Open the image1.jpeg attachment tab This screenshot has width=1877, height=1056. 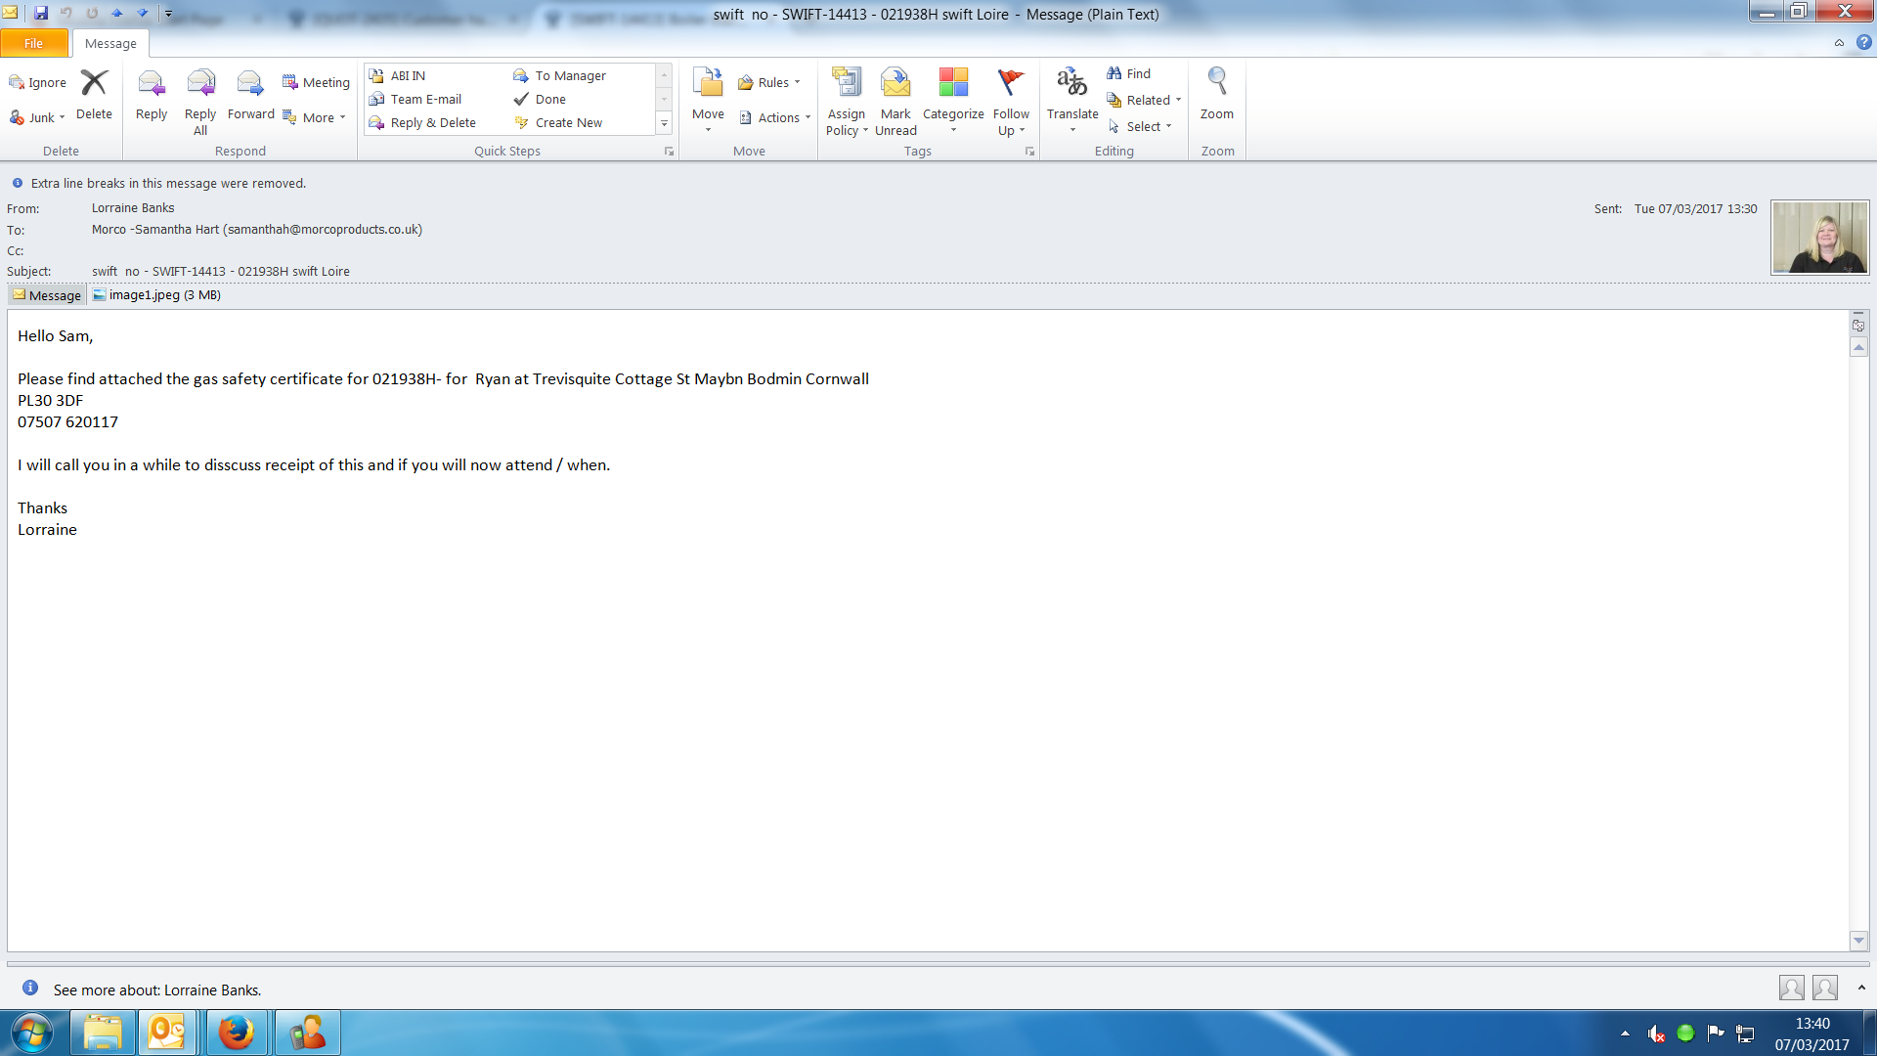pos(156,295)
